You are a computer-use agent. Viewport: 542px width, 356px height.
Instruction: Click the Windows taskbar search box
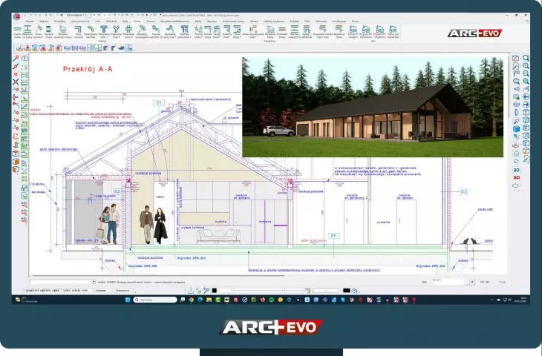156,300
